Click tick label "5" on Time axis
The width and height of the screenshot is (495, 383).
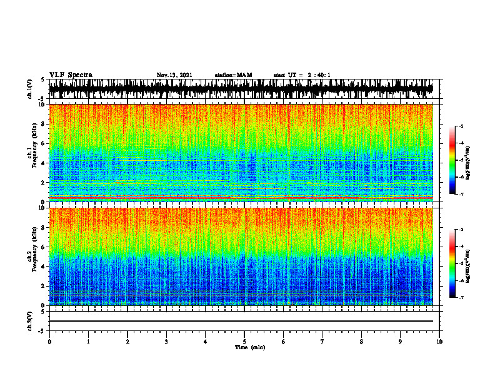pyautogui.click(x=244, y=342)
